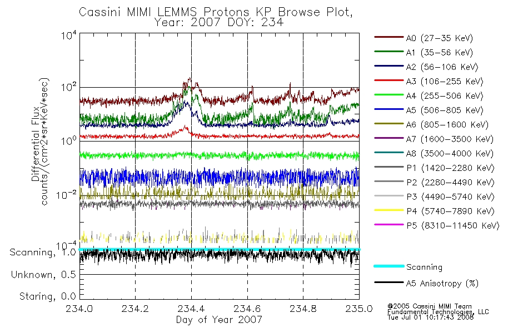
Task: Click the P2 (2280-4490 KeV) legend label
Action: (x=450, y=183)
